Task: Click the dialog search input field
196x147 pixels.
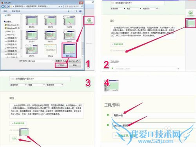Action: click(x=74, y=6)
